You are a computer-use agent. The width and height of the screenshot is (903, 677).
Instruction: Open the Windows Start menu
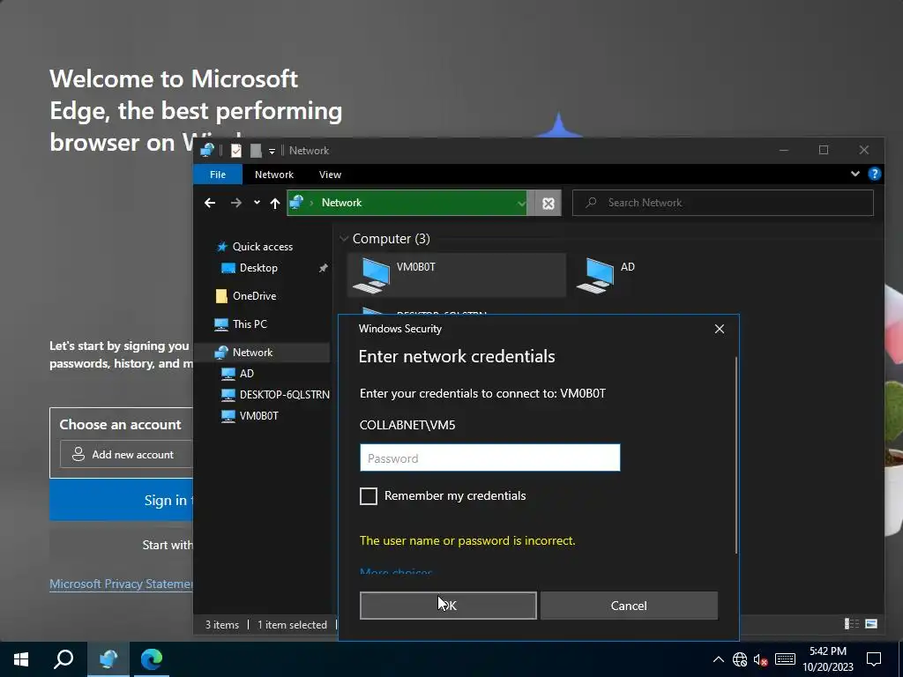[x=21, y=659]
